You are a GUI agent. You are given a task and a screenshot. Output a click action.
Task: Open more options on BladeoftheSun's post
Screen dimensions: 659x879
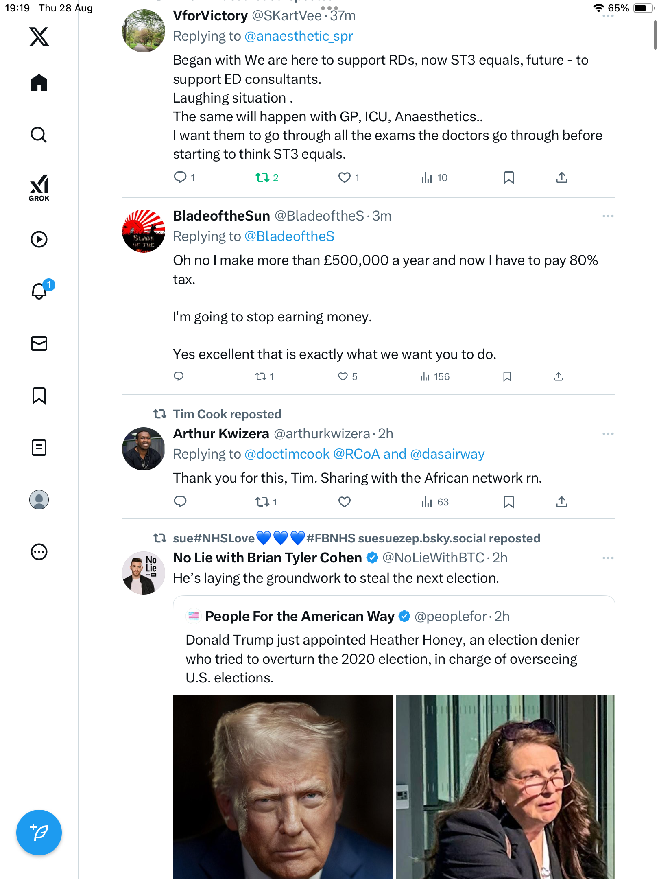[608, 216]
